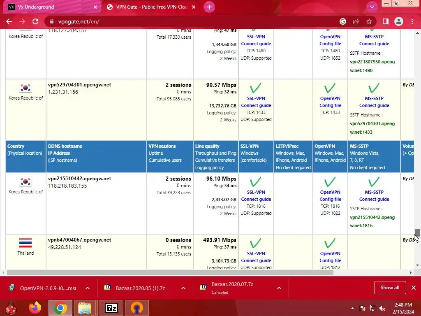Reload the VPN Gate page

(x=35, y=21)
